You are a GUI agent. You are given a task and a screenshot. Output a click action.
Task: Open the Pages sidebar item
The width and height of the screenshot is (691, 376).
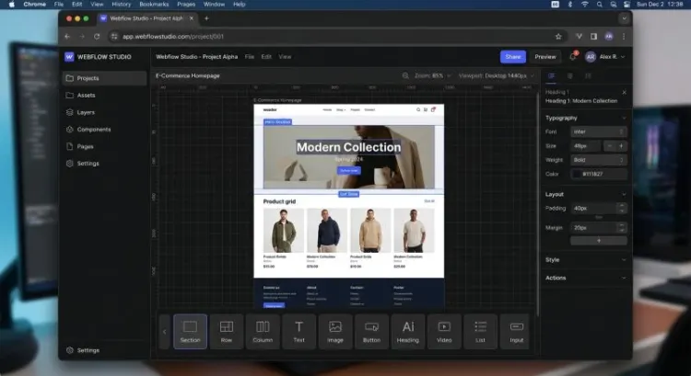[x=104, y=146]
